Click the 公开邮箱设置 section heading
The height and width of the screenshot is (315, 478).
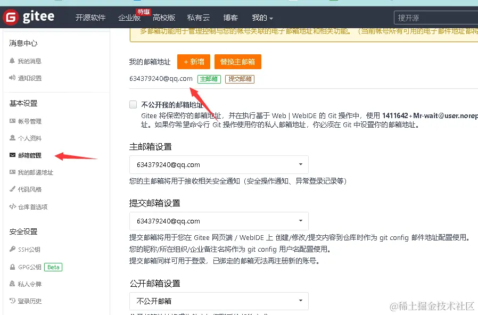[x=155, y=284]
